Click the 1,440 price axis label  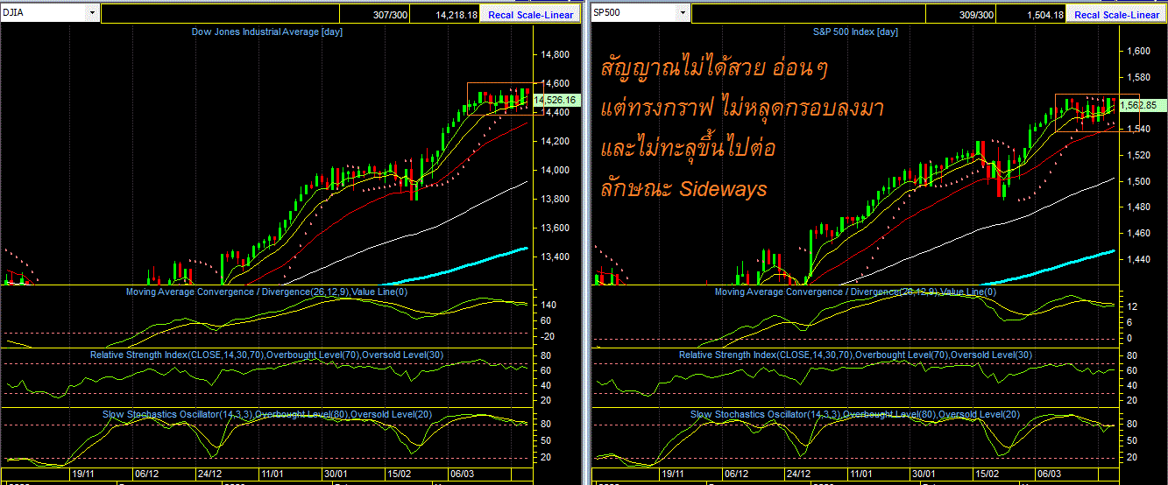point(1138,259)
